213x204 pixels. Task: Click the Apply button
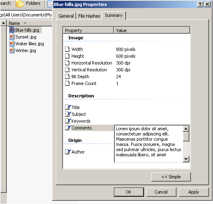pyautogui.click(x=194, y=192)
